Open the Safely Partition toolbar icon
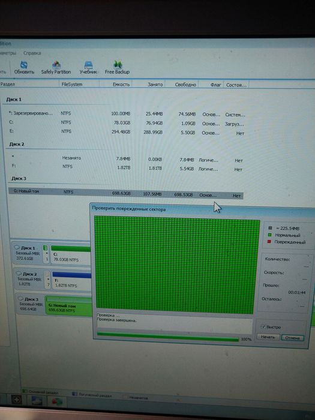 56,67
